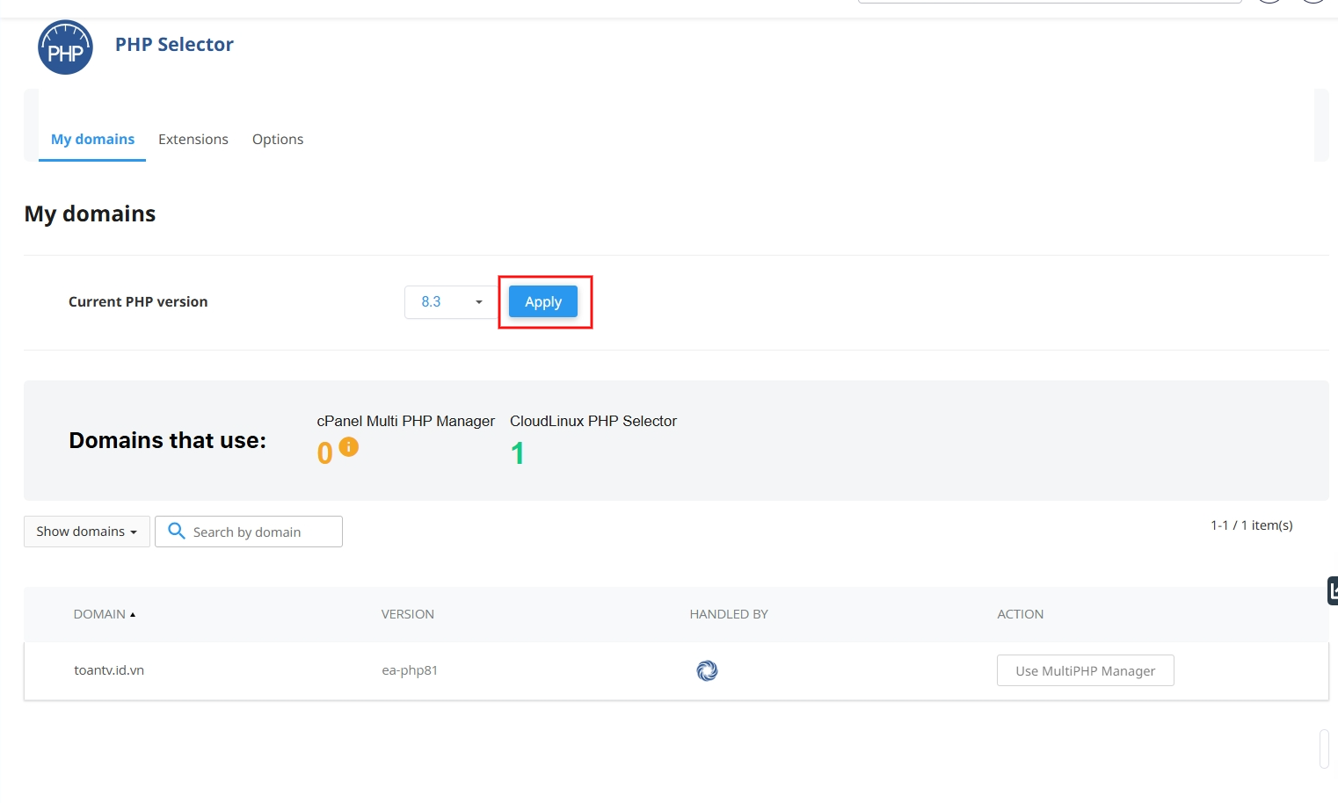
Task: Click the toantv.id.vn domain cell
Action: 109,670
